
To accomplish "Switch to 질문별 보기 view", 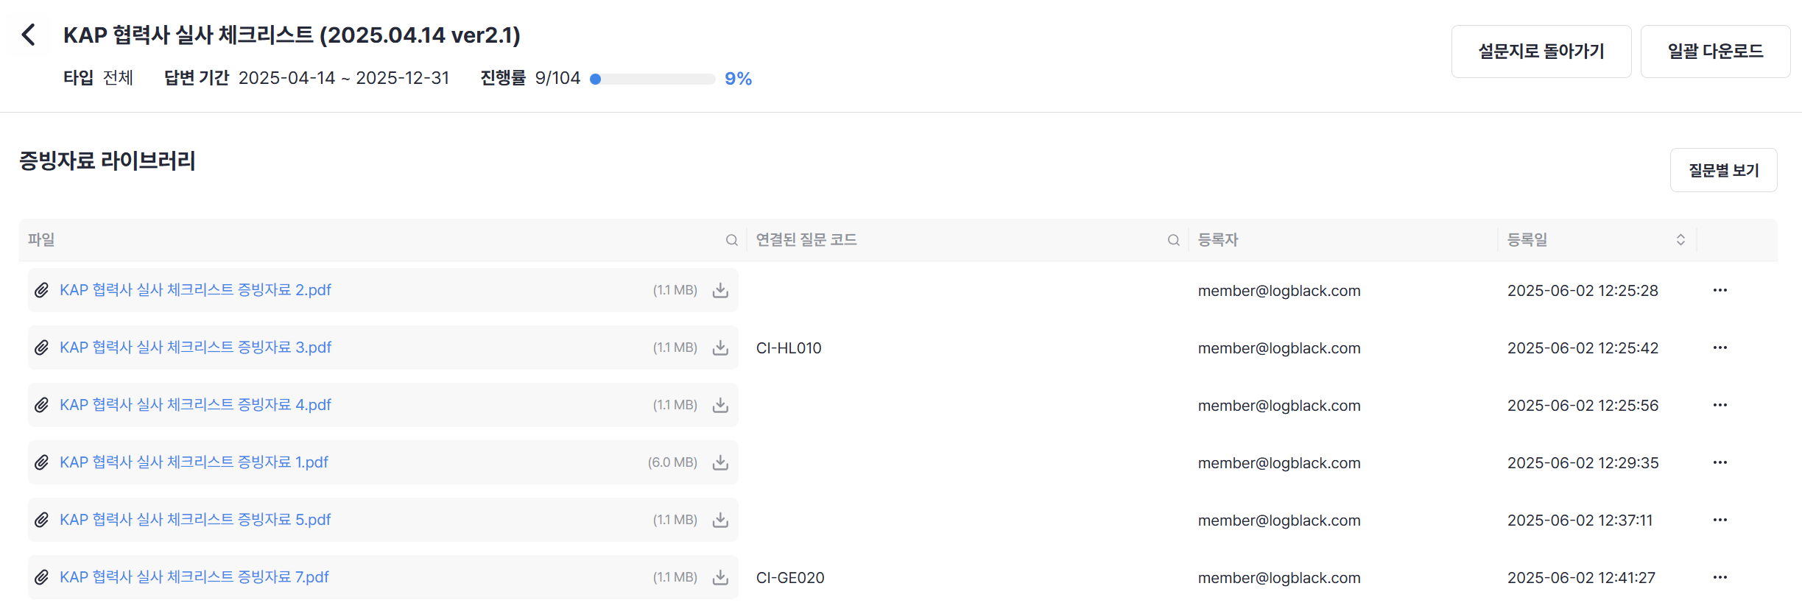I will [x=1723, y=170].
